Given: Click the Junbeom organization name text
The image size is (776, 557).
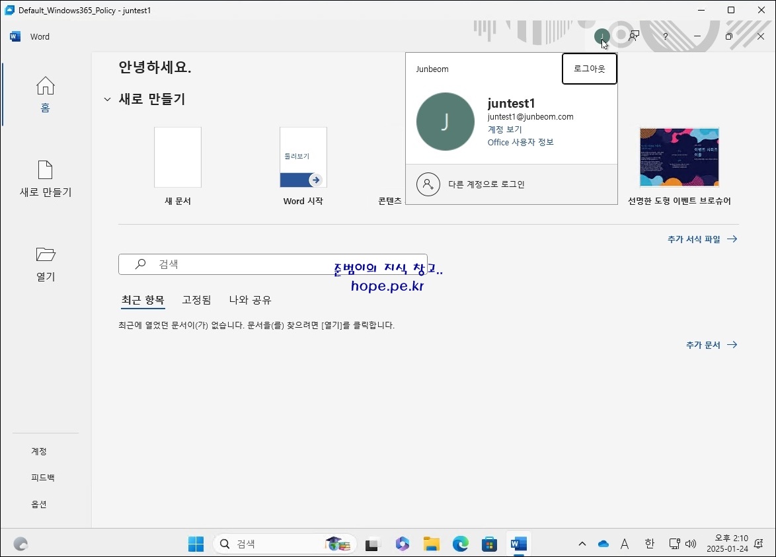Looking at the screenshot, I should [432, 69].
